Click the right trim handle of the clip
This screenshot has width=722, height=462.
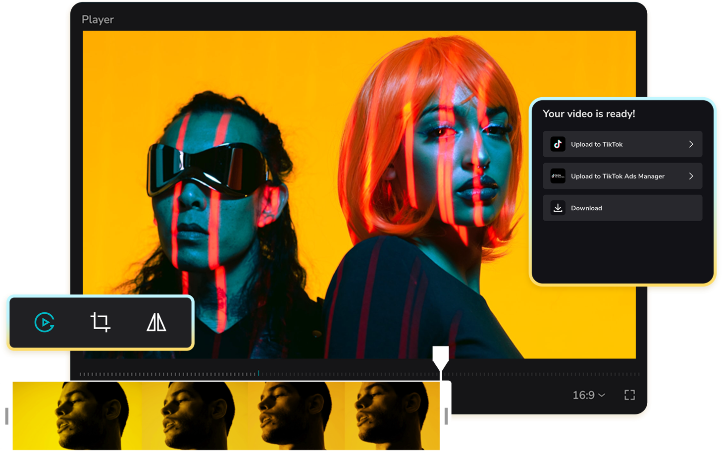[x=446, y=416]
